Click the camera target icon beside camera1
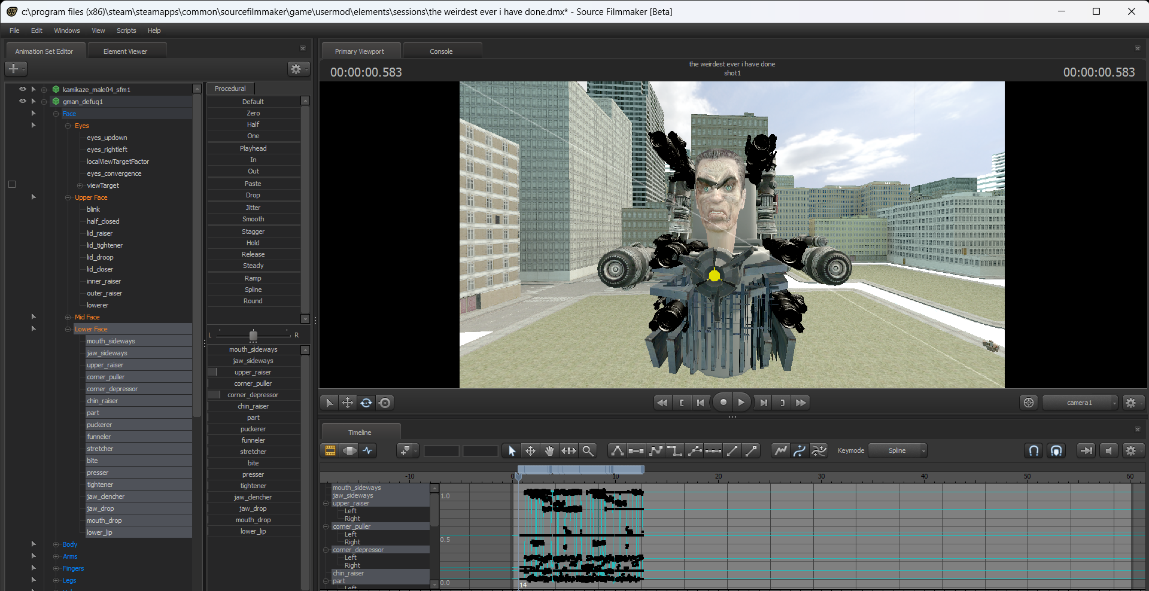Screen dimensions: 1149x591 coord(1029,403)
